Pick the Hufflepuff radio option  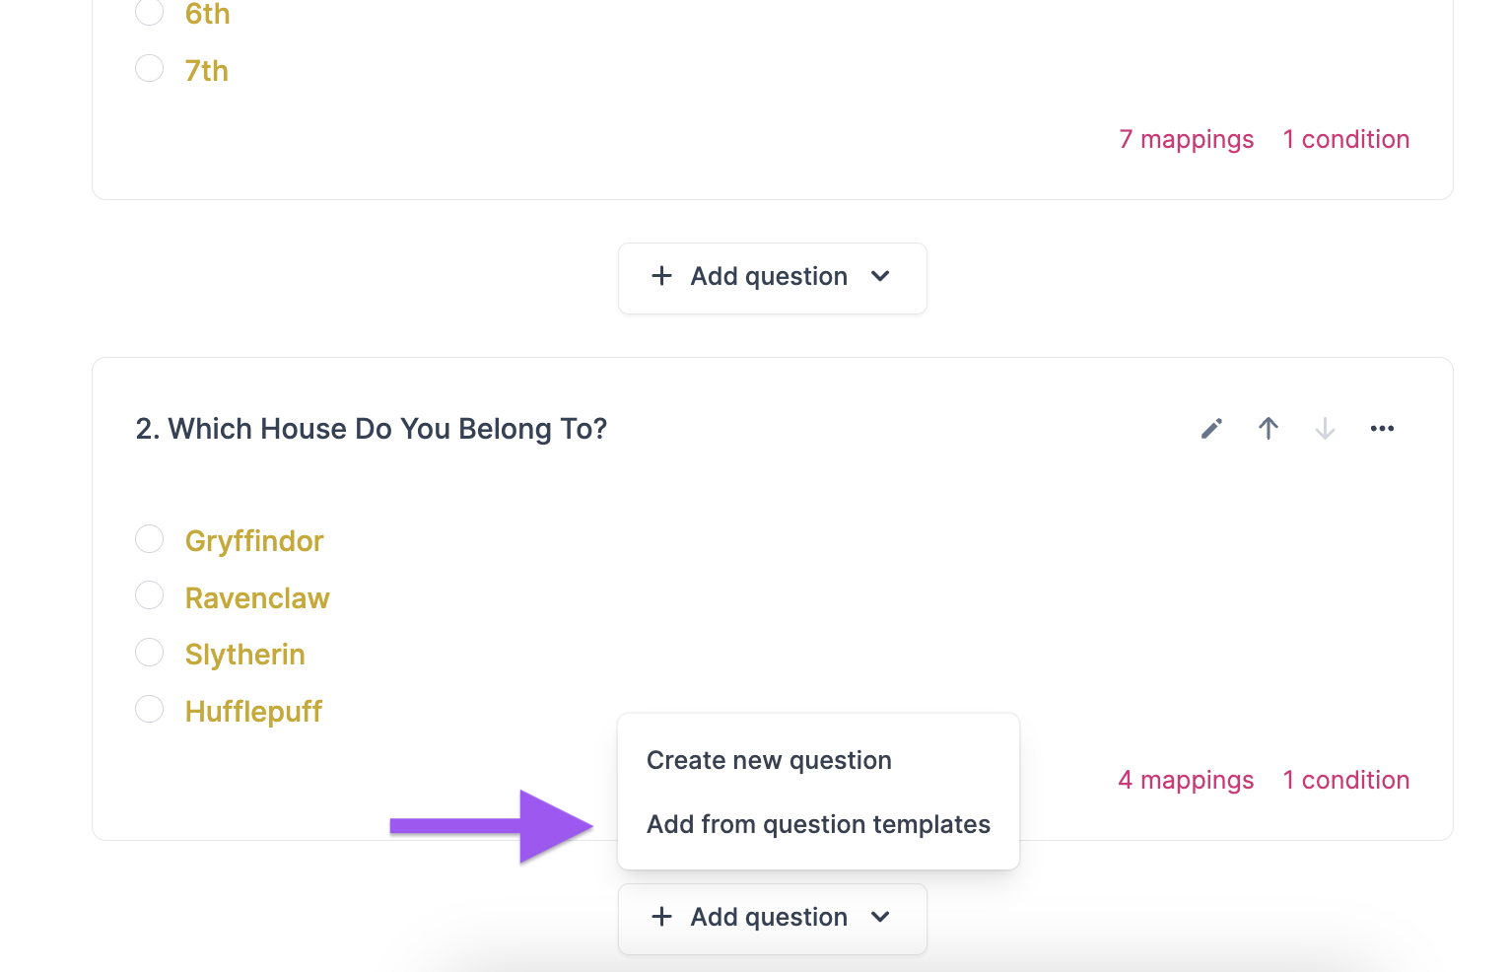[150, 710]
